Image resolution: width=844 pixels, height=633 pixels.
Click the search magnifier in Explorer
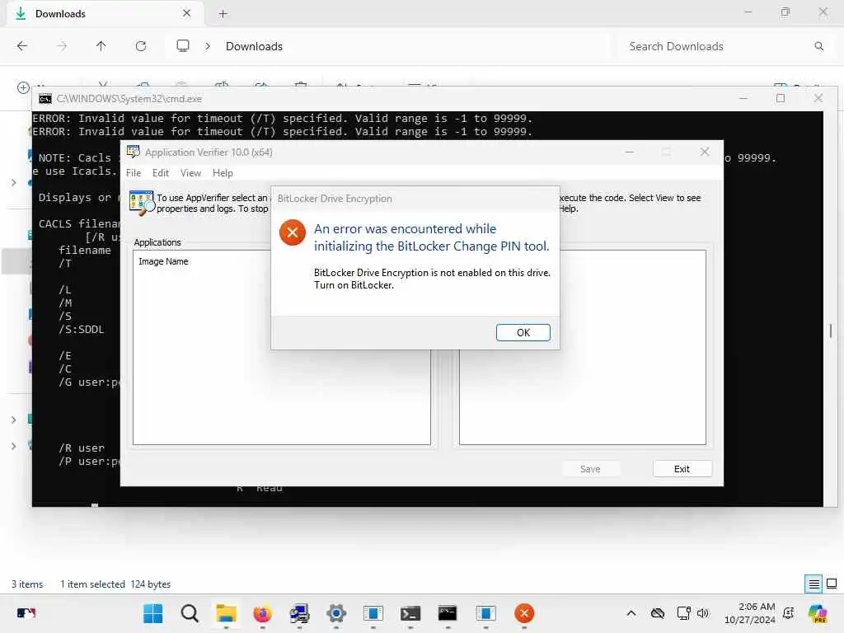click(818, 46)
